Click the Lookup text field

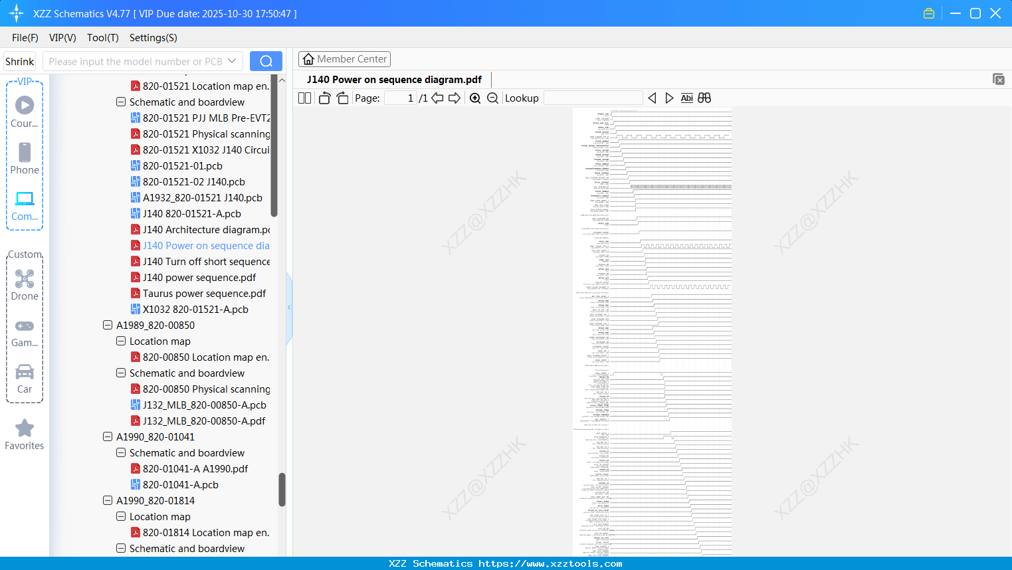tap(593, 98)
